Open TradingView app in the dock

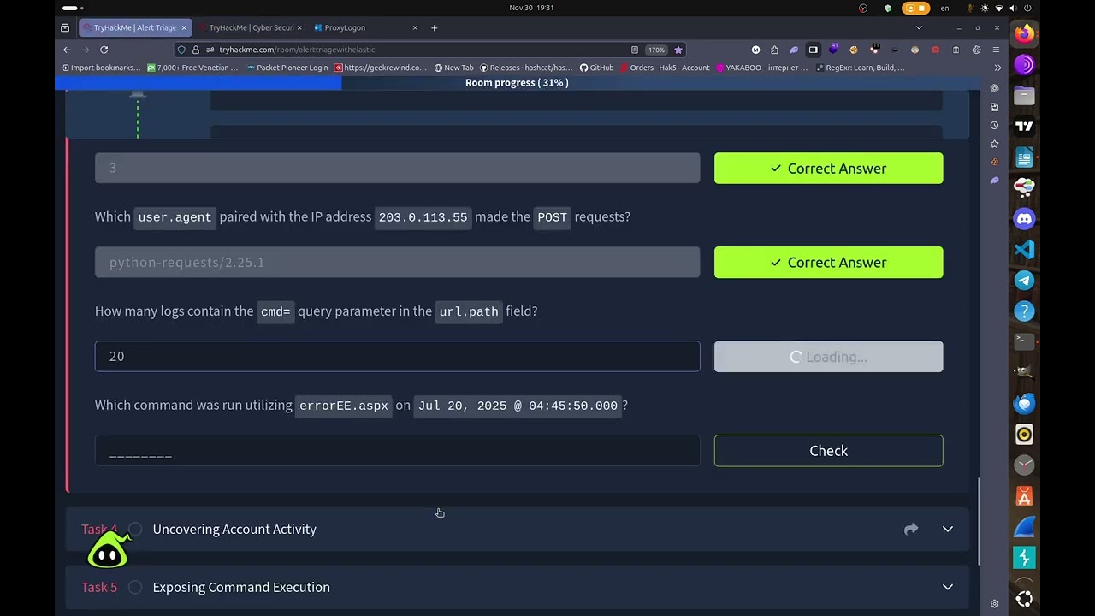pos(1024,126)
